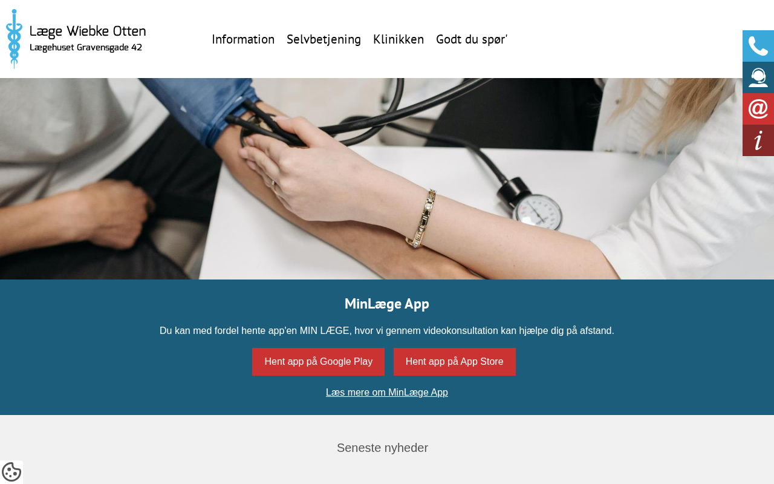Show the info 'i' sidebar panel

click(758, 140)
